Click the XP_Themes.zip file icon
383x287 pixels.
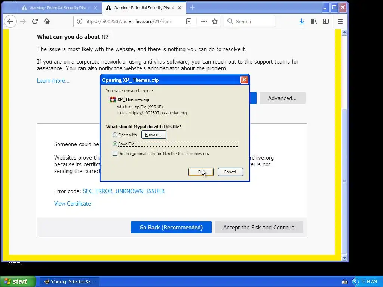point(112,99)
